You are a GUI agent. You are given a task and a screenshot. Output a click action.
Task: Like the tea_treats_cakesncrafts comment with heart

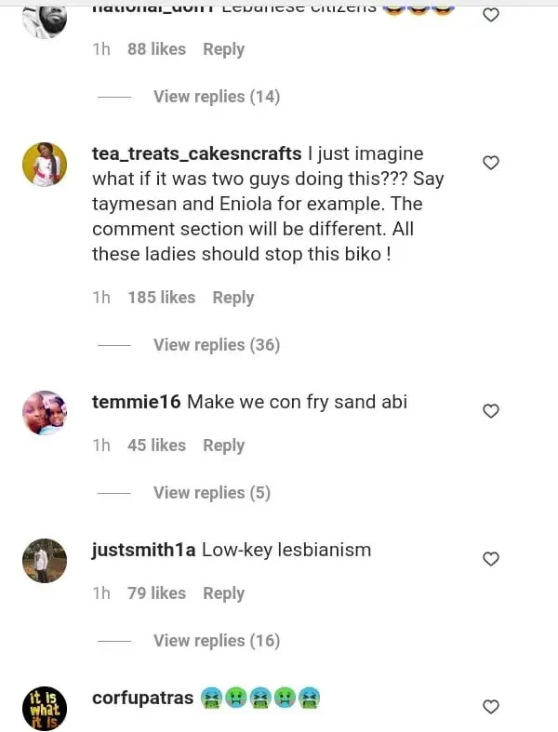point(491,163)
